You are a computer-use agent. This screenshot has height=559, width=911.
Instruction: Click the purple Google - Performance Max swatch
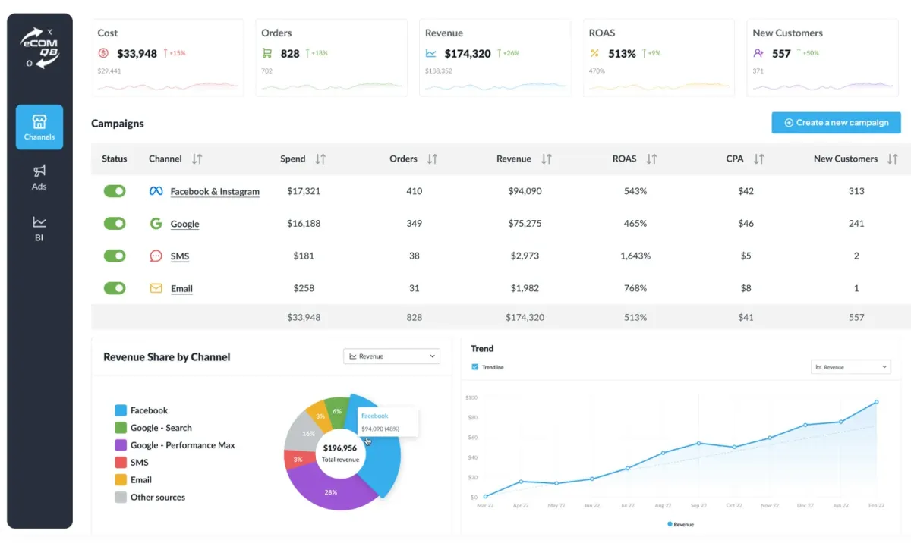pos(121,445)
